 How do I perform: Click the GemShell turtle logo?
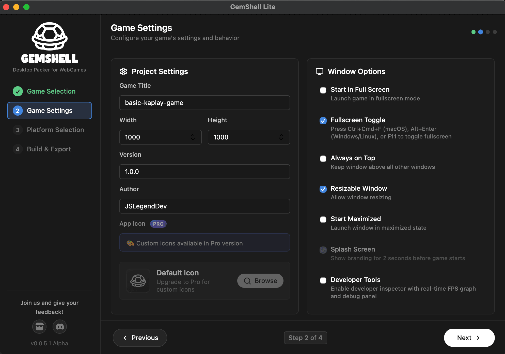(x=50, y=37)
